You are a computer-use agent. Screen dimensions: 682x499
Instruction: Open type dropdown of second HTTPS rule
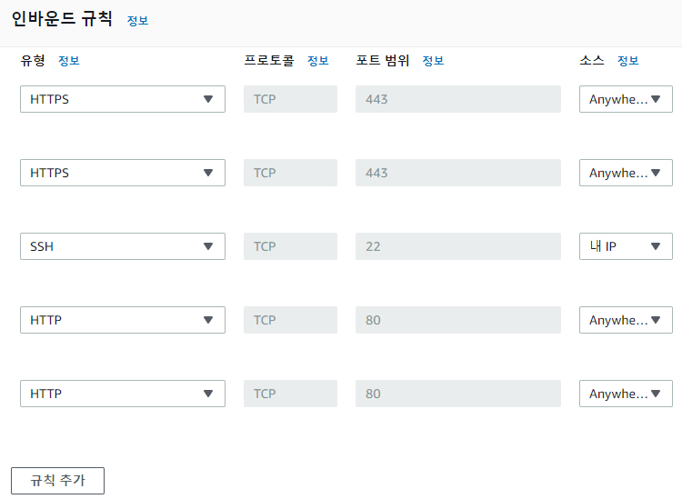(123, 173)
